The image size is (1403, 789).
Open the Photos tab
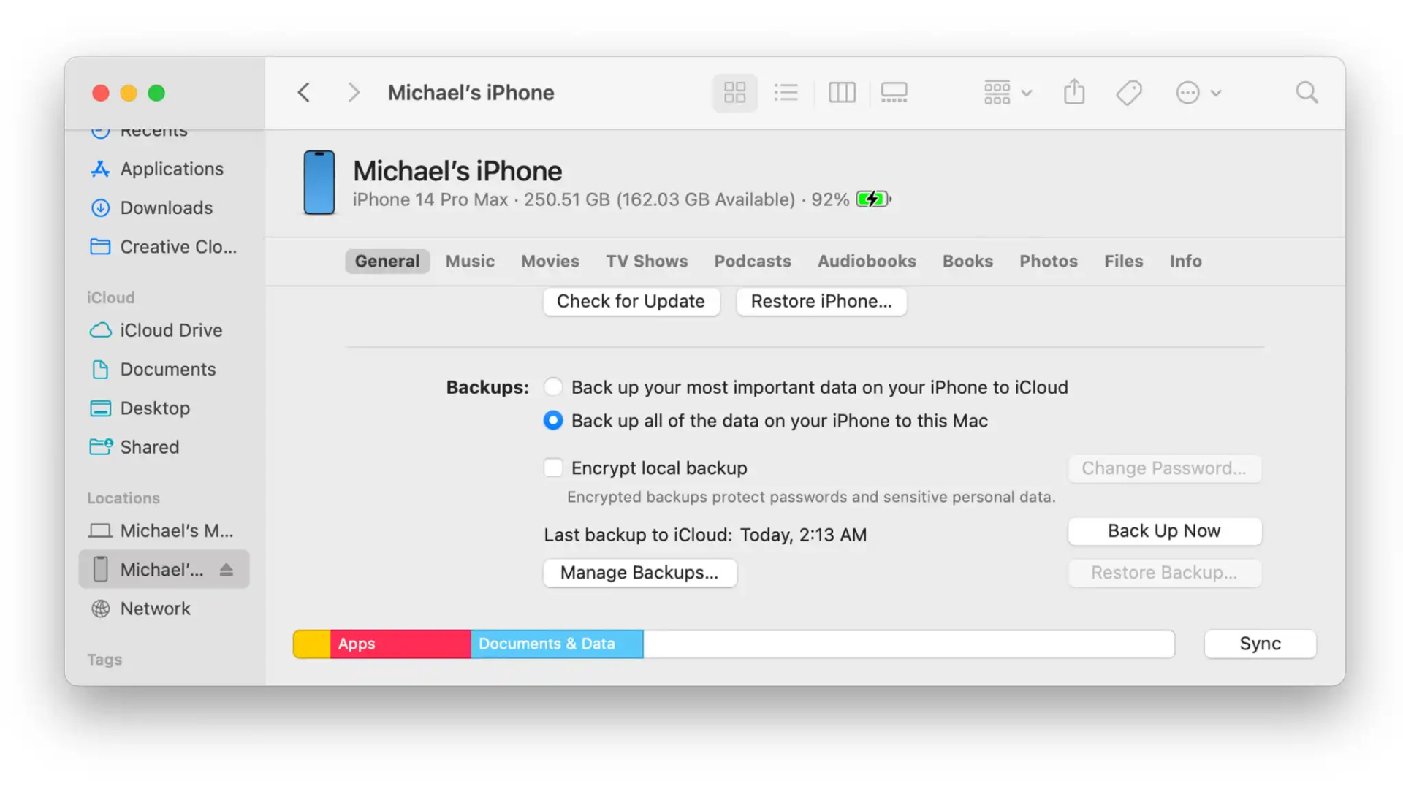click(x=1048, y=261)
